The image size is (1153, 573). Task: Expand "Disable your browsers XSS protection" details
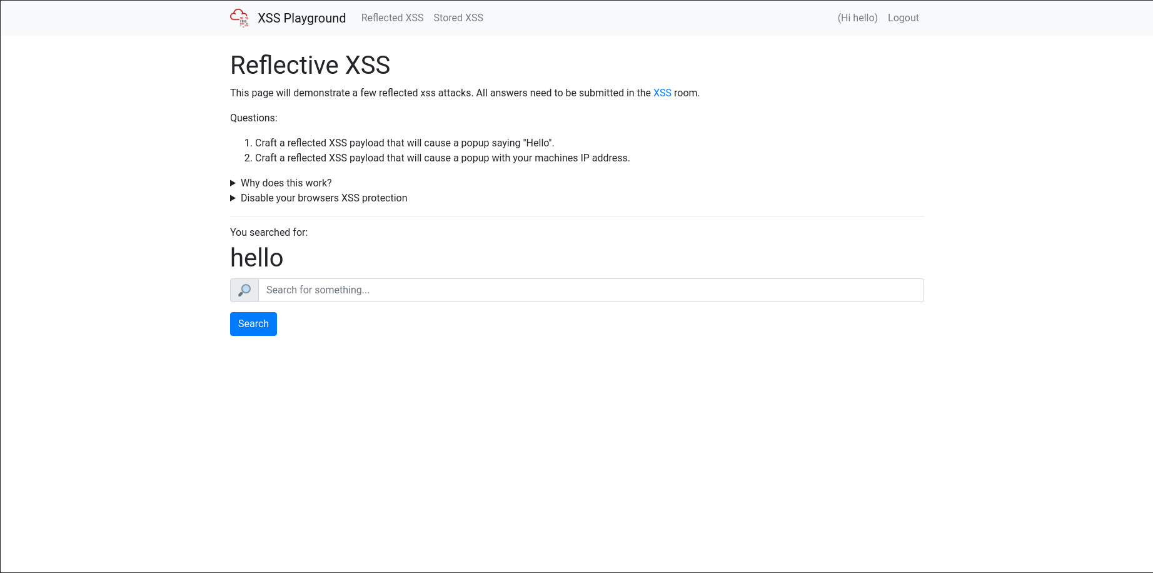pyautogui.click(x=323, y=198)
